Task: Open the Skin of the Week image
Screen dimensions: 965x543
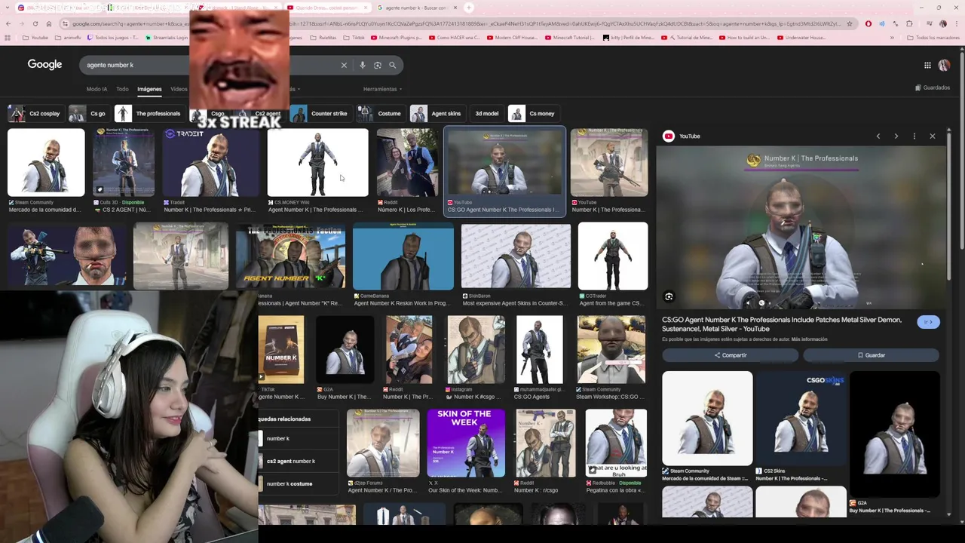Action: 465,443
